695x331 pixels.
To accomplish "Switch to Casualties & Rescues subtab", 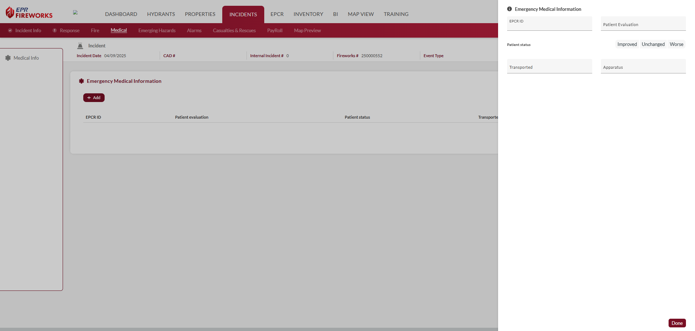I will point(234,30).
